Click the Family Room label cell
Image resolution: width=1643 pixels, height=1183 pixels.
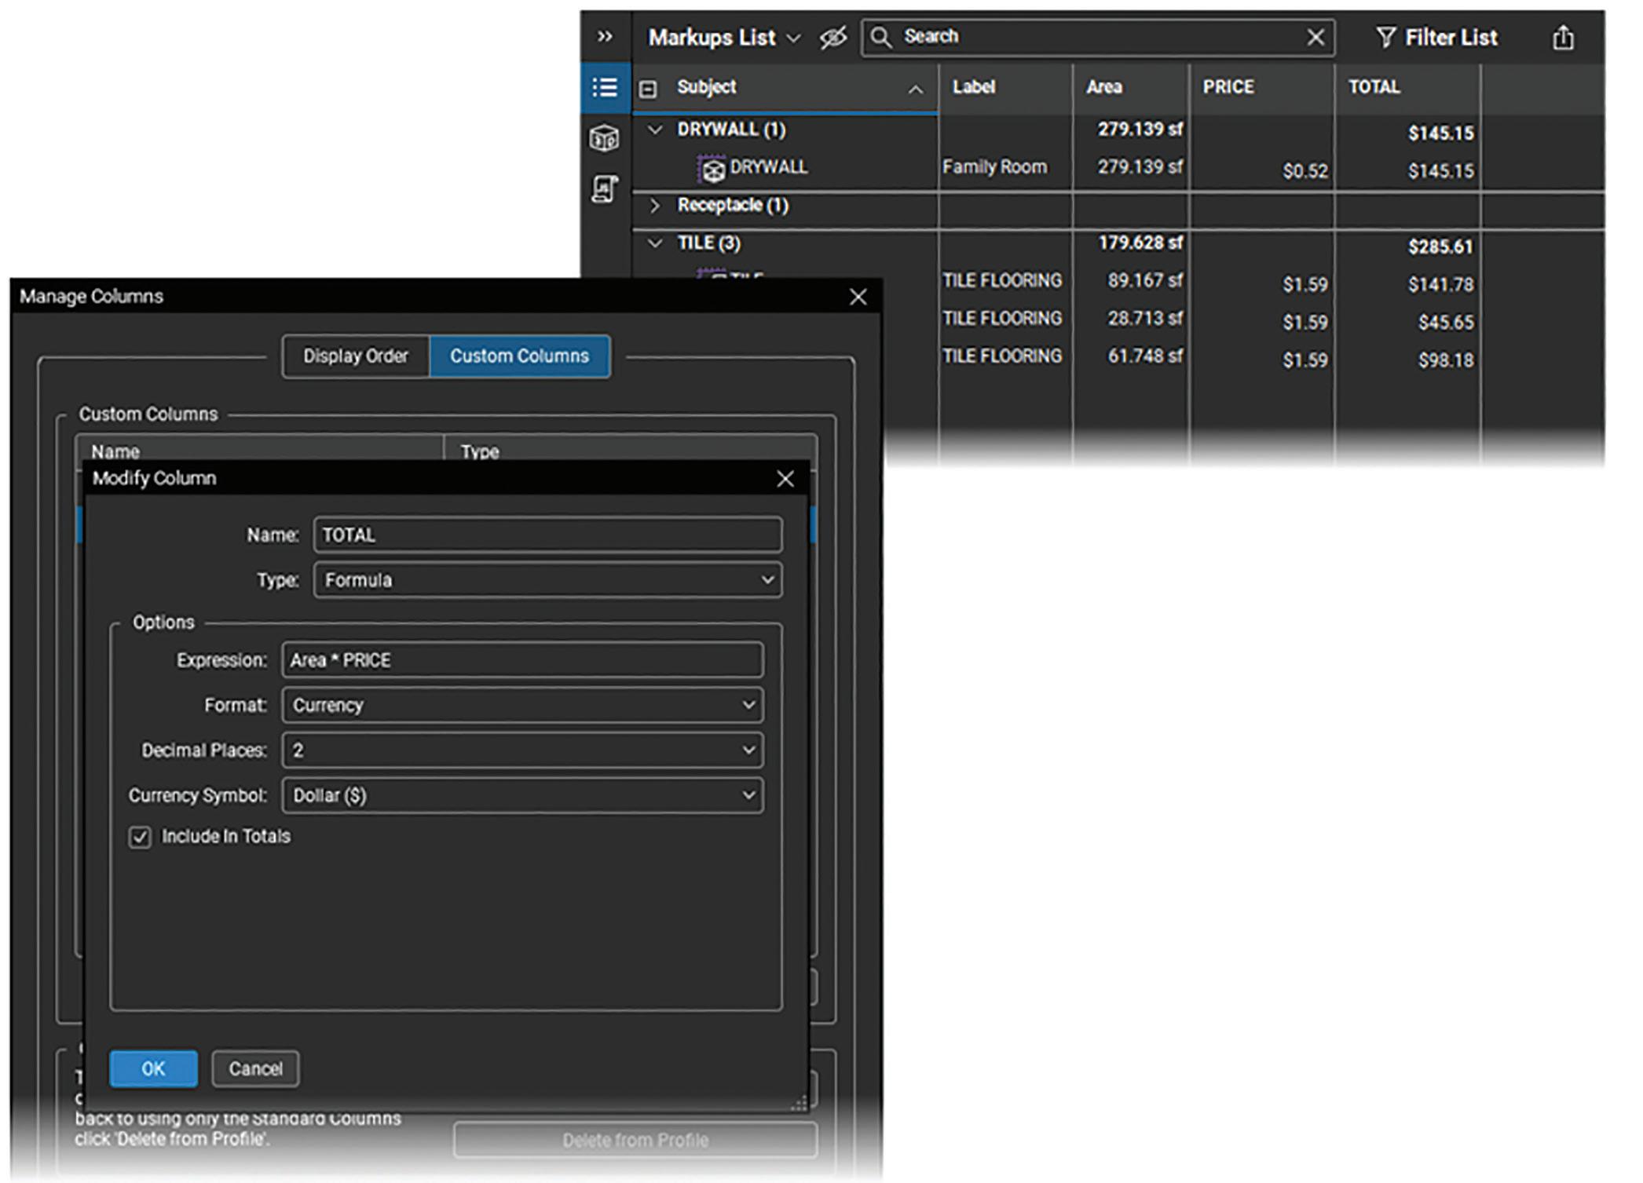(995, 167)
